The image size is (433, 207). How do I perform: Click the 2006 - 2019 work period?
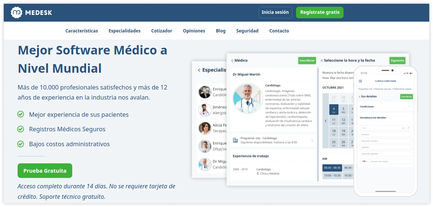(x=240, y=169)
